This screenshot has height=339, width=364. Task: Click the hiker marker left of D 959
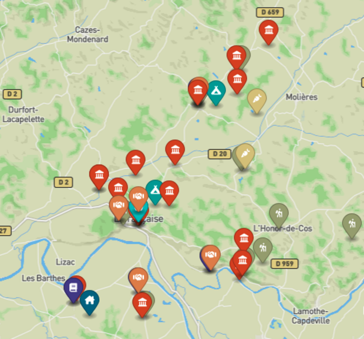coord(262,249)
